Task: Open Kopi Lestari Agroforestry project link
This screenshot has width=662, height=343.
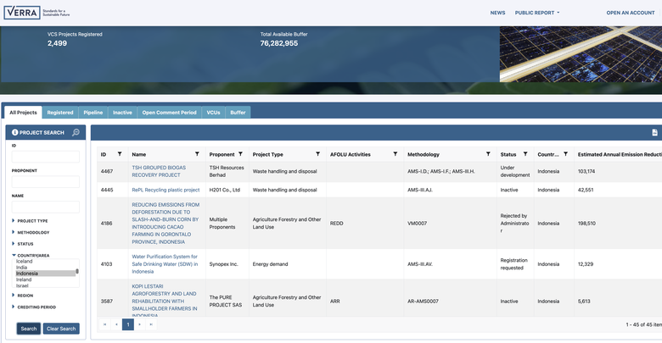Action: click(165, 301)
